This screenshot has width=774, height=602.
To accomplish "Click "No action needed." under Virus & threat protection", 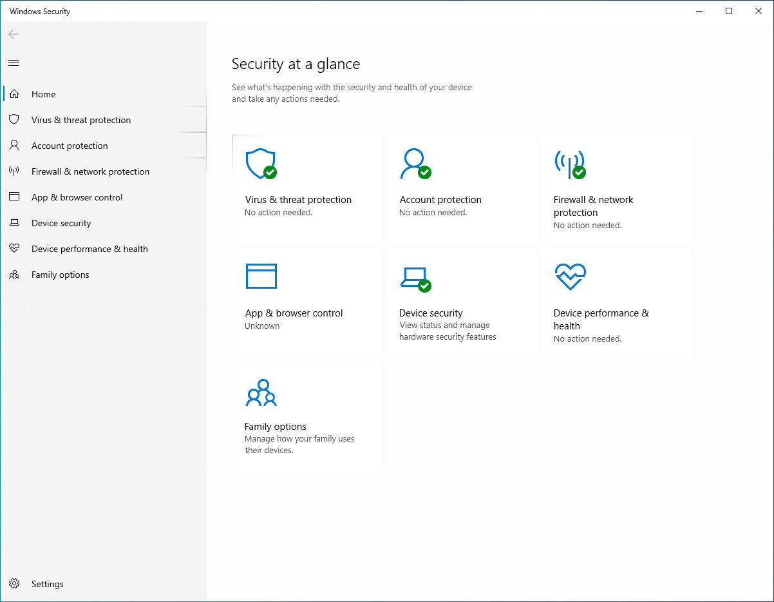I will [279, 213].
